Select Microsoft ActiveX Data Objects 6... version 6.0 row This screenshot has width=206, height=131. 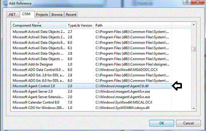click(x=91, y=43)
